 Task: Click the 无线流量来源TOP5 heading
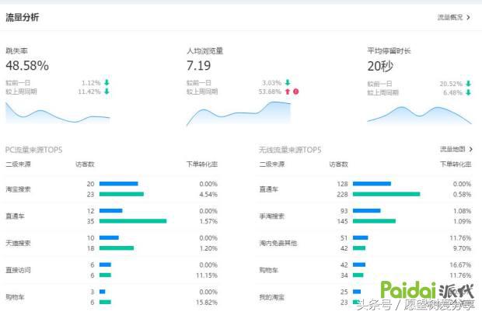tap(290, 150)
